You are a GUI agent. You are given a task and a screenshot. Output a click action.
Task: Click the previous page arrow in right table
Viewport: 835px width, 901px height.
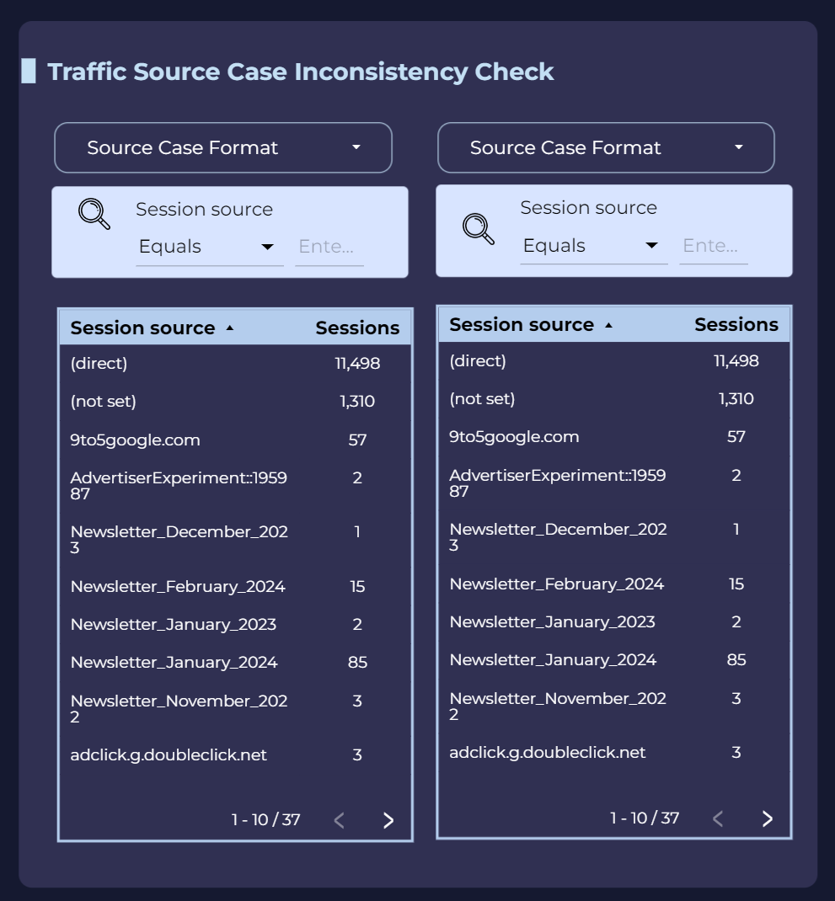tap(718, 818)
